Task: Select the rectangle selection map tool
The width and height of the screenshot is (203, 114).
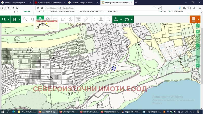Action: pos(63,19)
